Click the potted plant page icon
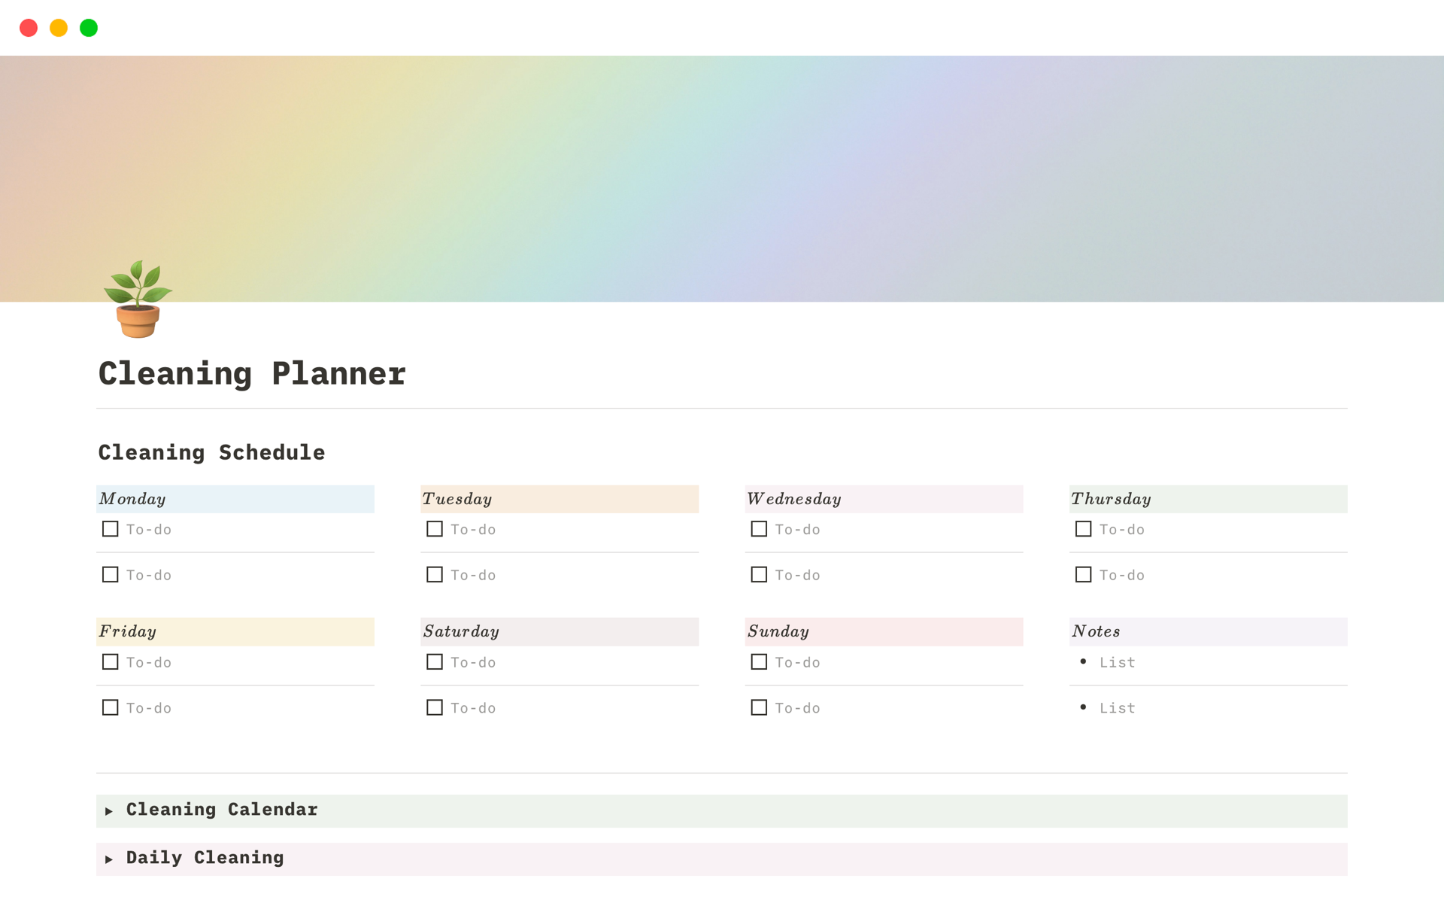Image resolution: width=1444 pixels, height=903 pixels. point(138,299)
